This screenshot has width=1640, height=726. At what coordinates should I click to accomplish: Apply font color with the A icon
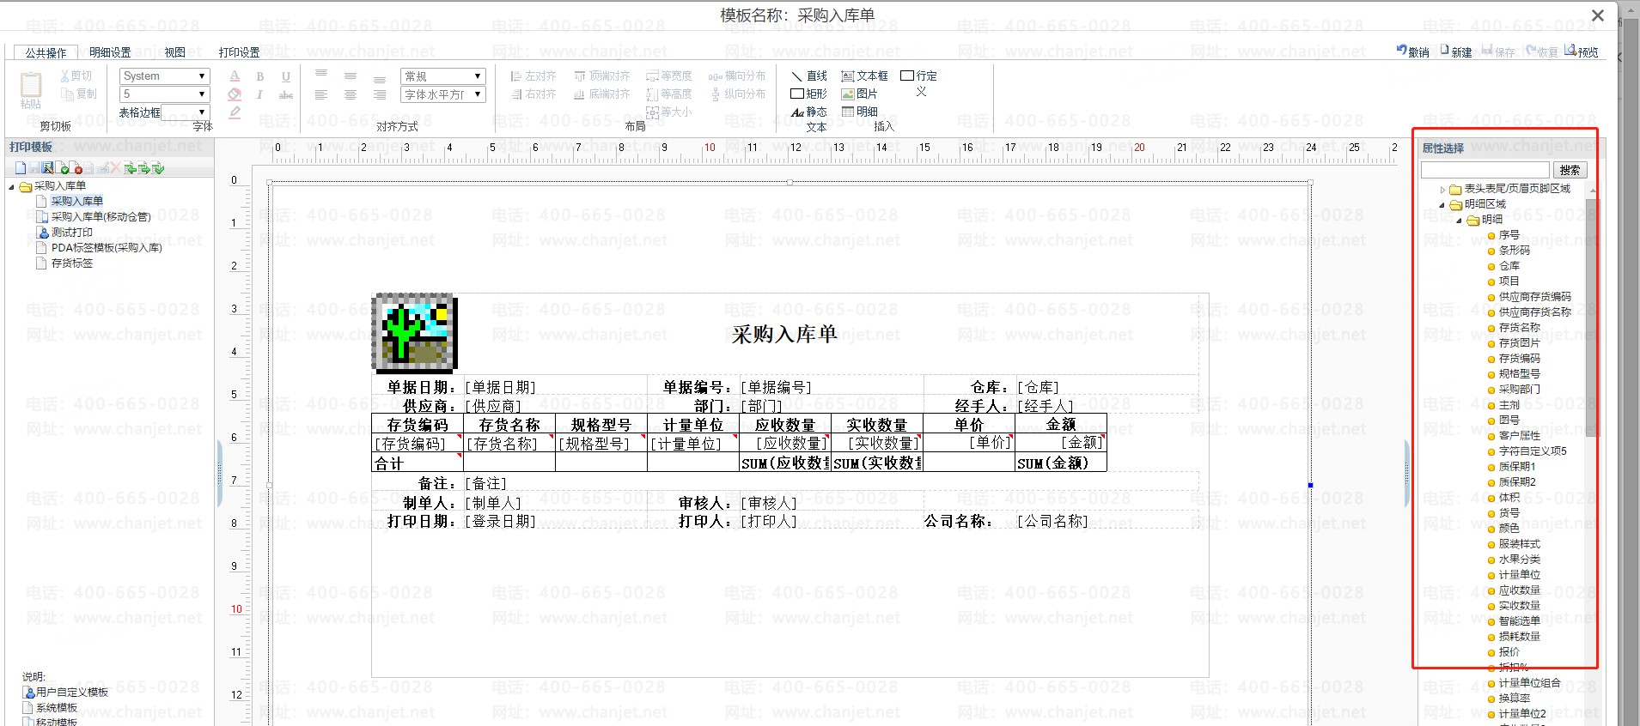[x=235, y=76]
